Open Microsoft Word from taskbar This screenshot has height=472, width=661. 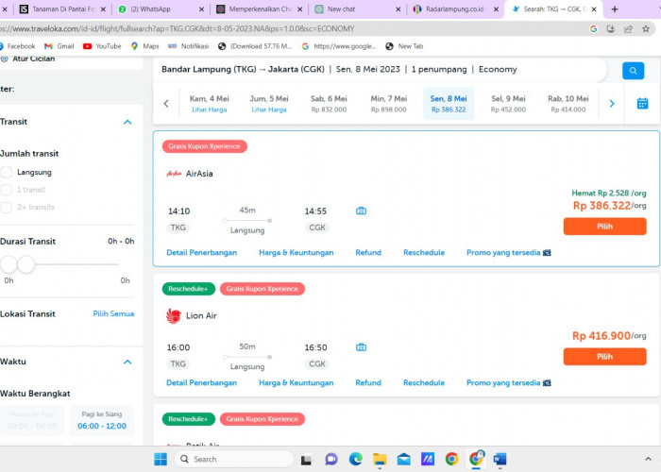pyautogui.click(x=500, y=459)
